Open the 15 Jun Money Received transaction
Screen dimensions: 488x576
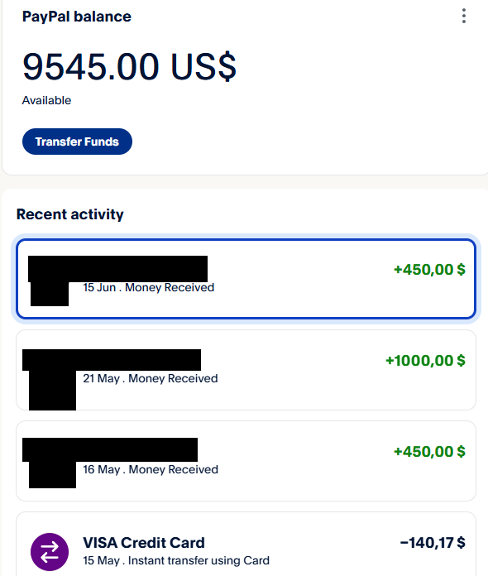[x=246, y=279]
